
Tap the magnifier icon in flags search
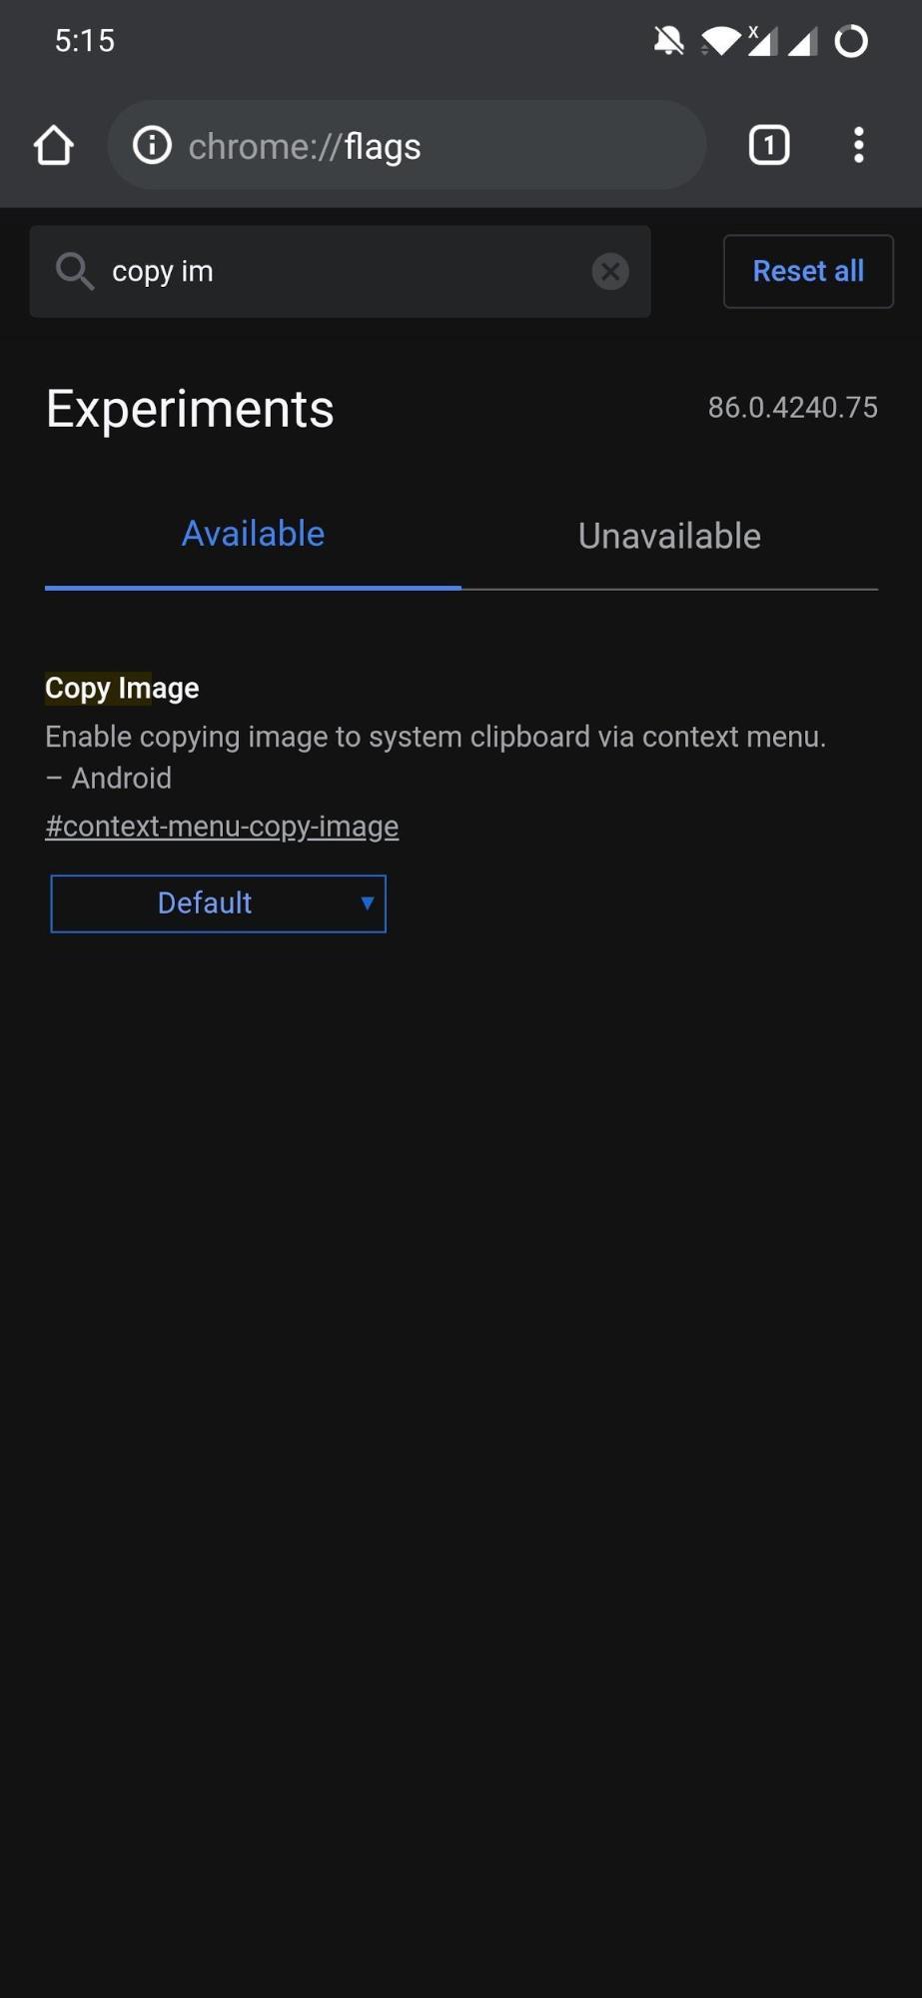click(x=75, y=271)
